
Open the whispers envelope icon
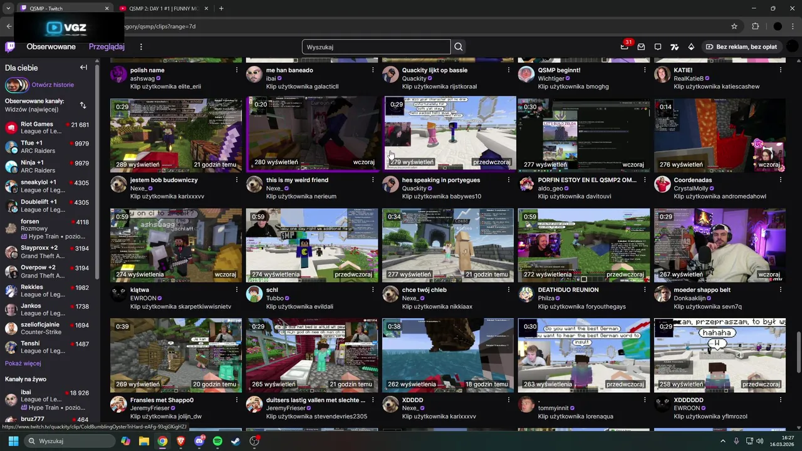641,47
